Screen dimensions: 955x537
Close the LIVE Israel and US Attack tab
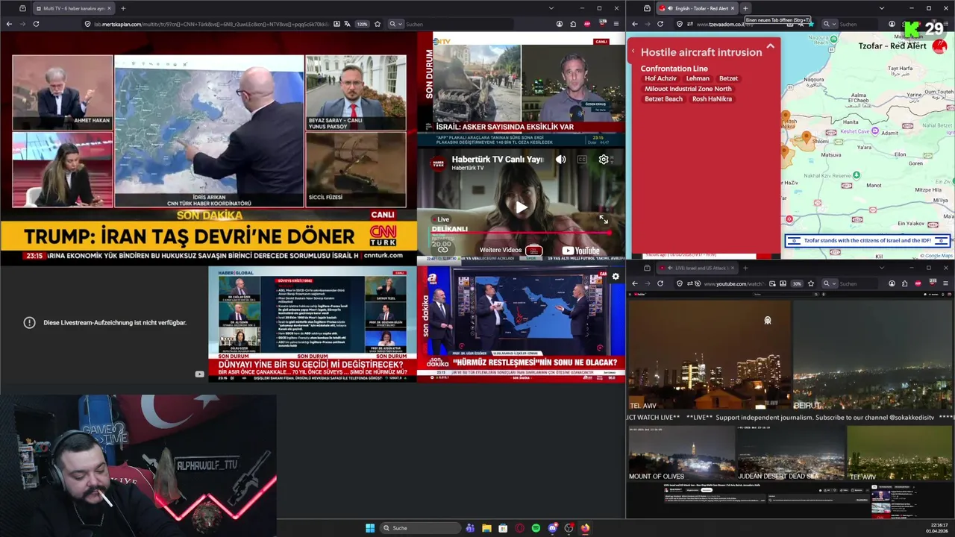tap(732, 268)
